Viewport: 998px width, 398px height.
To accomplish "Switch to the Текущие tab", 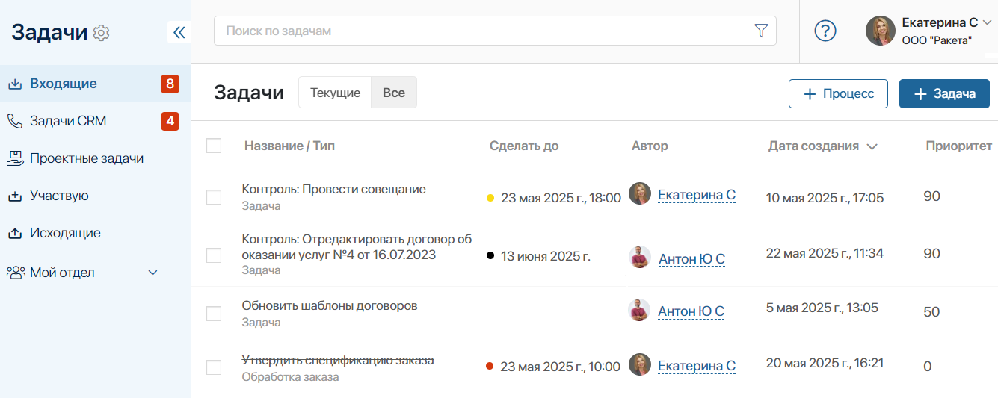I will pyautogui.click(x=336, y=93).
